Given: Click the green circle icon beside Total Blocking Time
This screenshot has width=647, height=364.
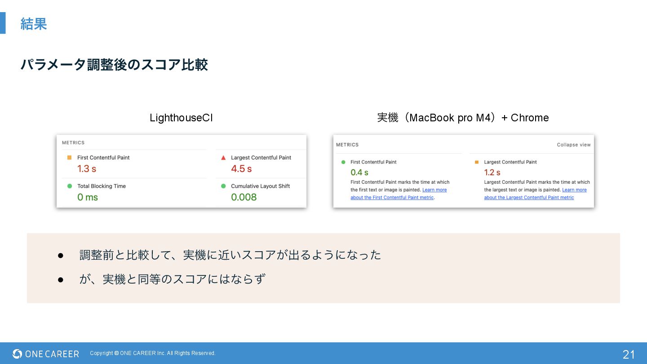Looking at the screenshot, I should tap(69, 186).
